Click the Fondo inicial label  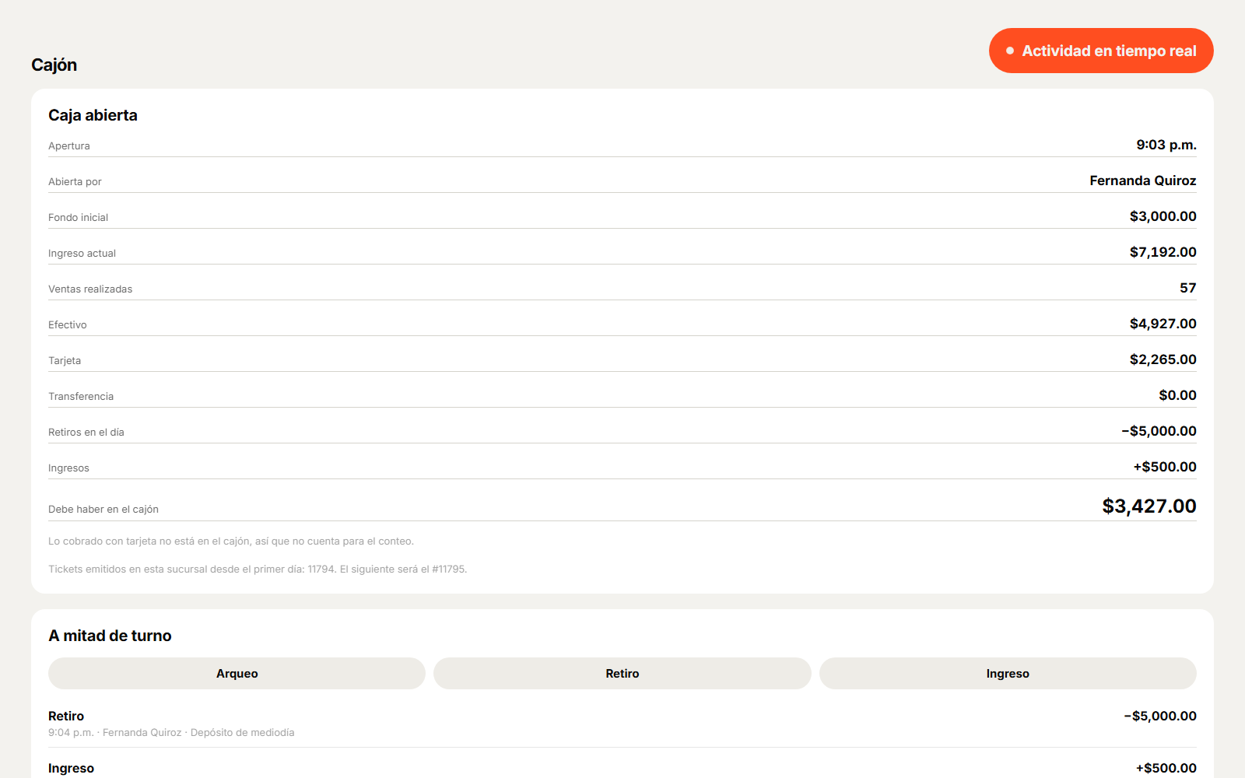[x=78, y=218]
